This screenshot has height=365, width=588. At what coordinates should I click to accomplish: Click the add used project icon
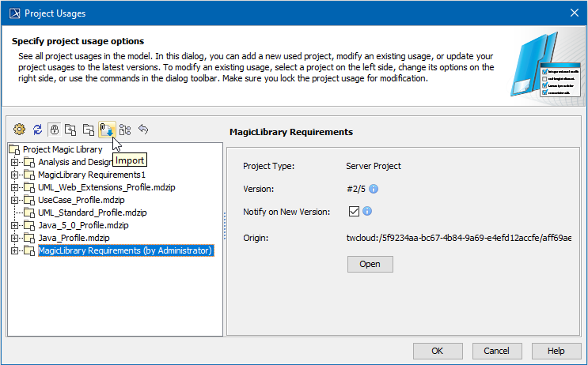tap(71, 130)
